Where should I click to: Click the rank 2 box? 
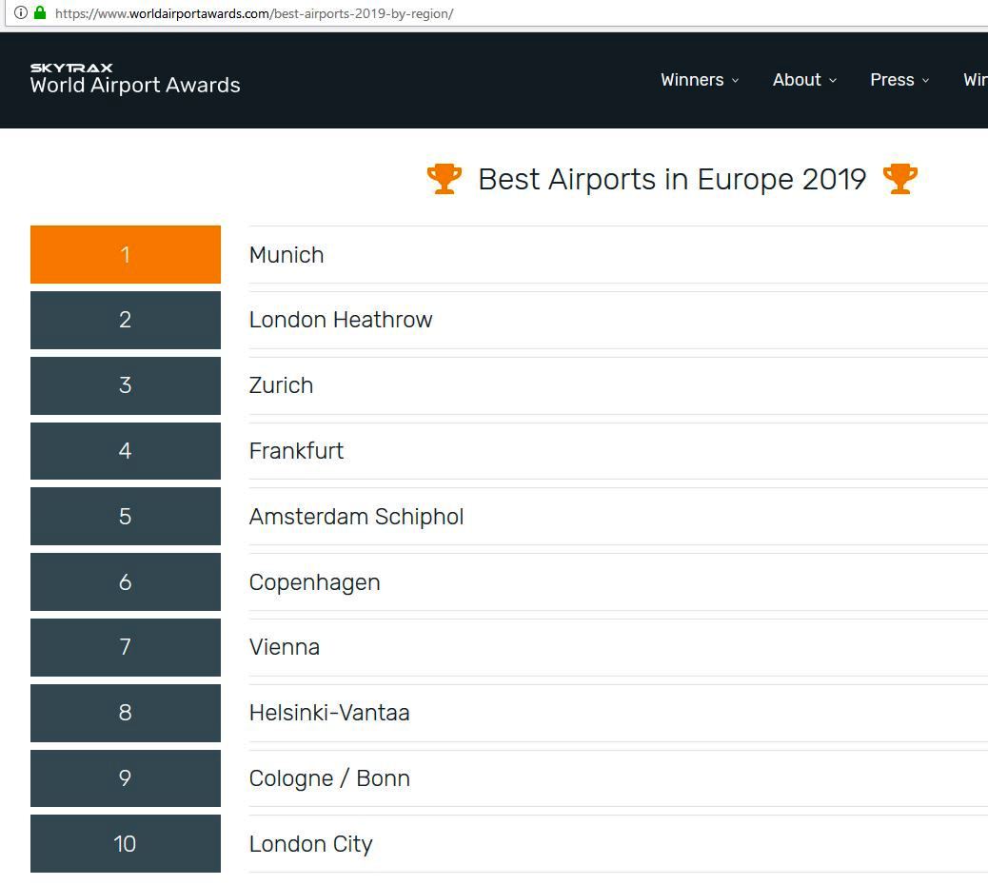tap(126, 320)
